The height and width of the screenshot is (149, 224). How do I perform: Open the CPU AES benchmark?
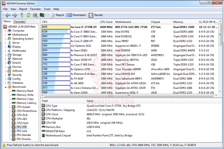pyautogui.click(x=19, y=119)
